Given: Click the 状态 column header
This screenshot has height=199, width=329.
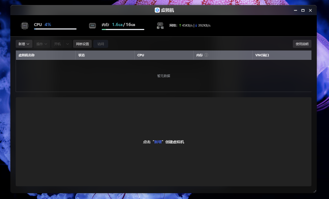Looking at the screenshot, I should (x=82, y=55).
